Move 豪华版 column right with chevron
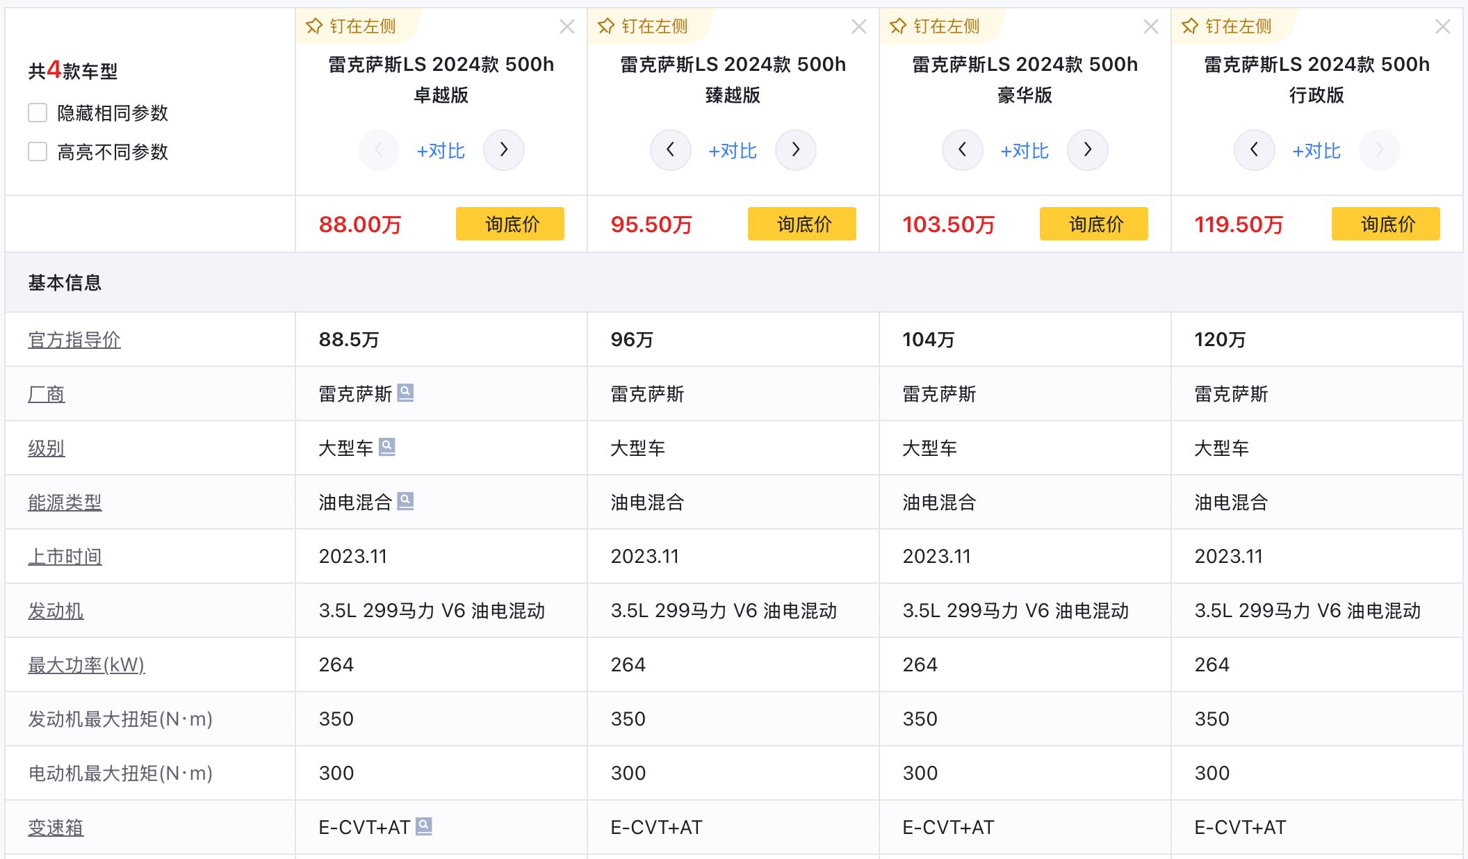 (x=1088, y=150)
